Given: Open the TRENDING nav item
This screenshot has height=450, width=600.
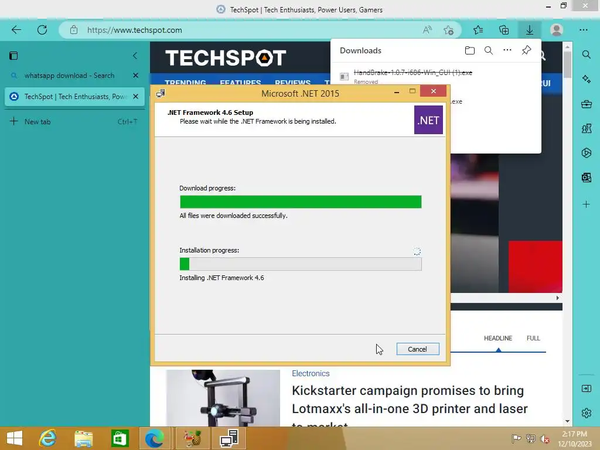Looking at the screenshot, I should tap(185, 82).
